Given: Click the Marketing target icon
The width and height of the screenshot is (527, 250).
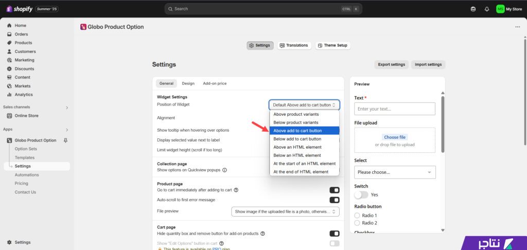Looking at the screenshot, I should click(x=9, y=60).
